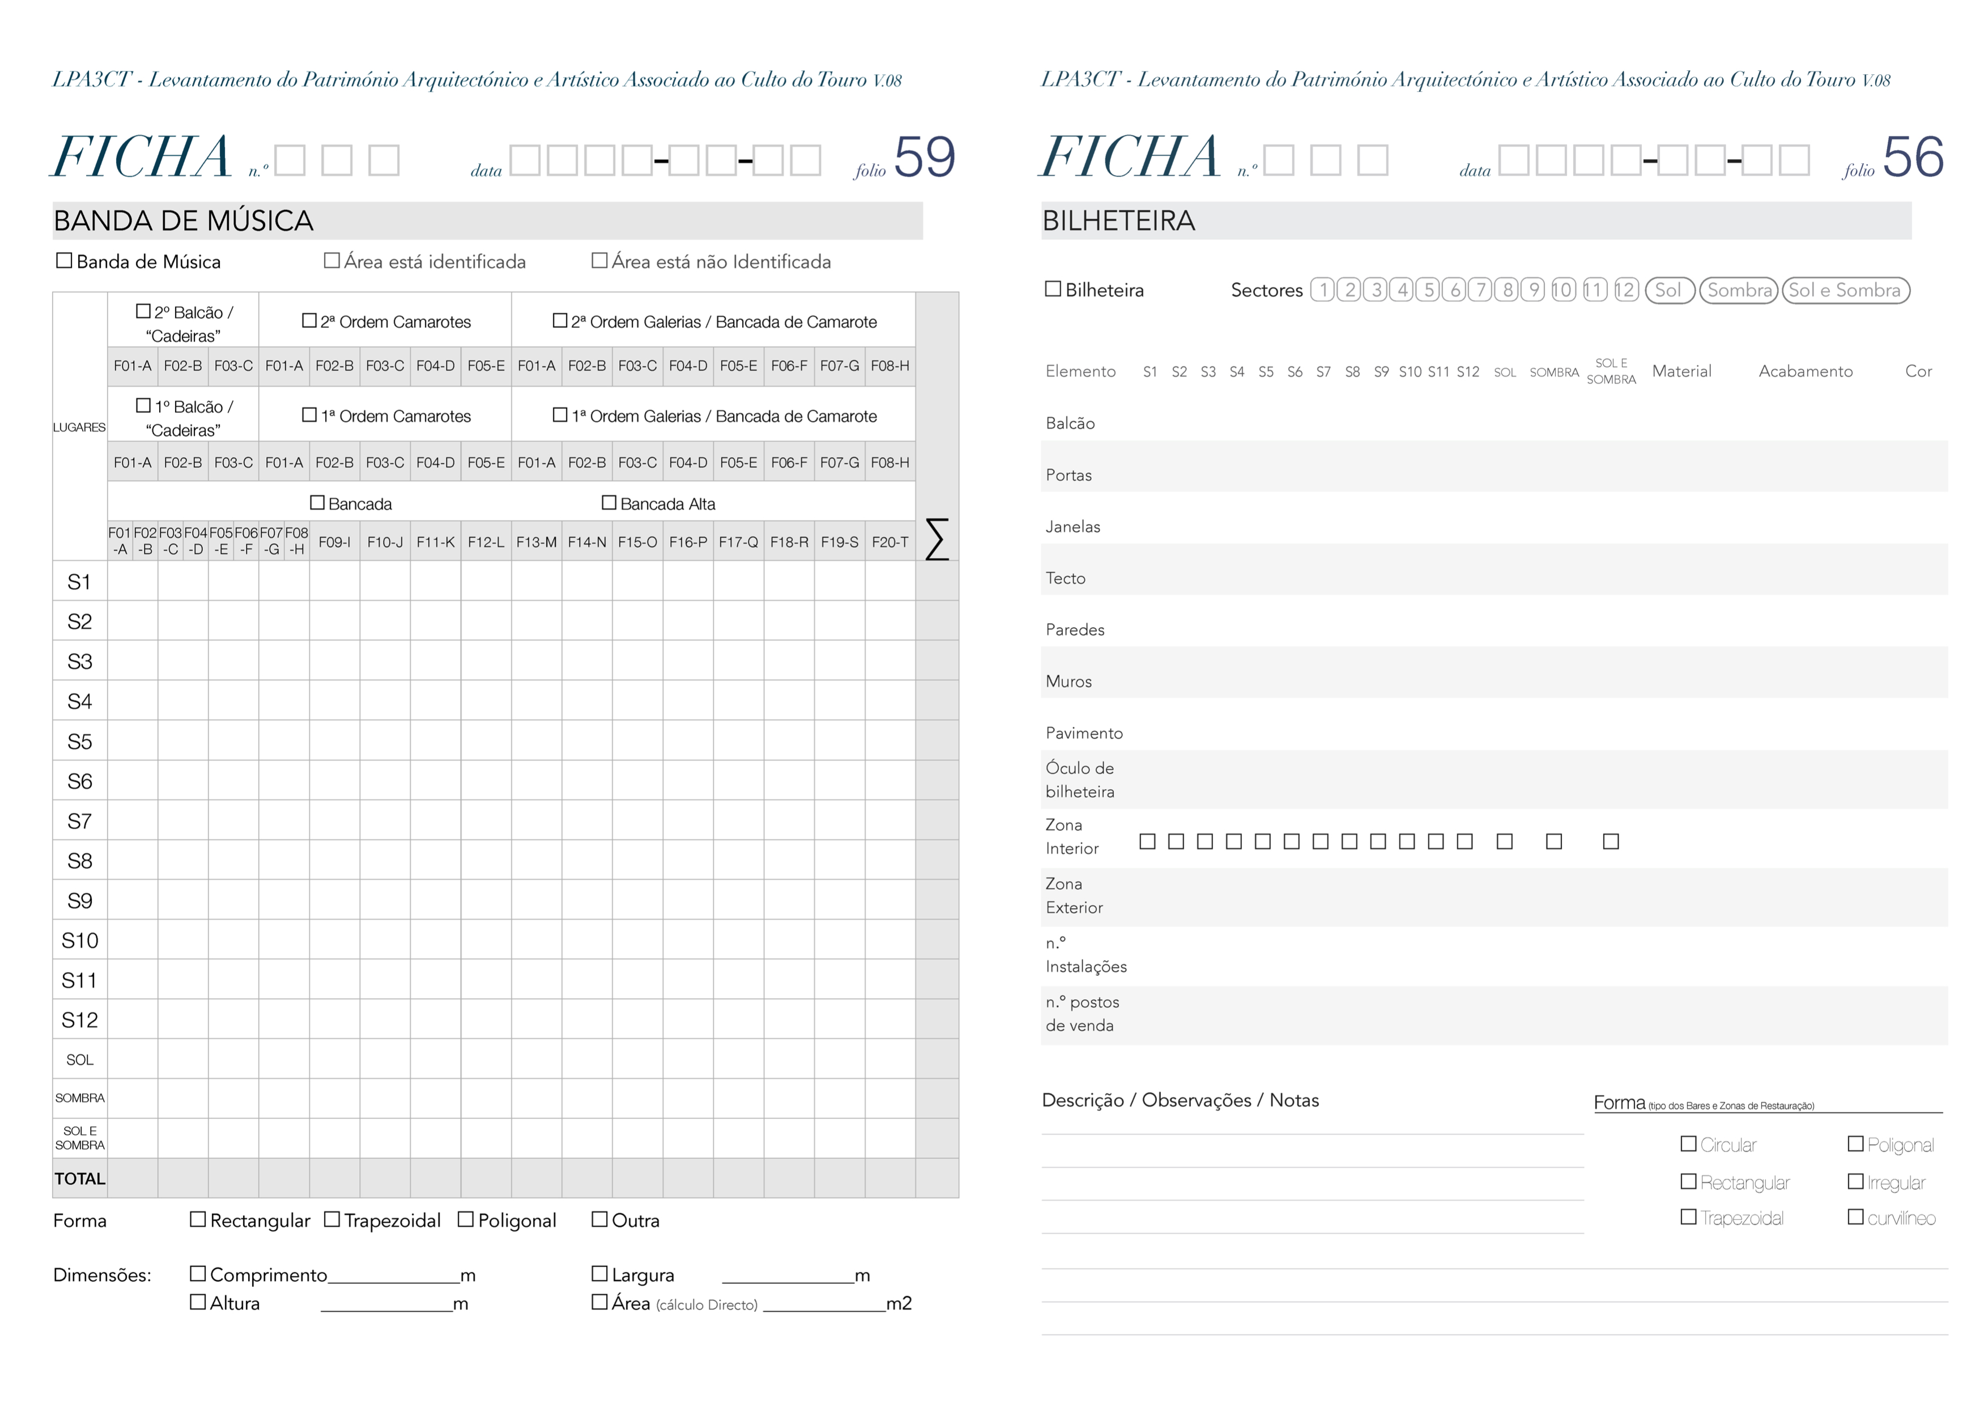This screenshot has width=1988, height=1407.
Task: Check Zona Interior box under SOL E SOMBRA
Action: (1611, 841)
